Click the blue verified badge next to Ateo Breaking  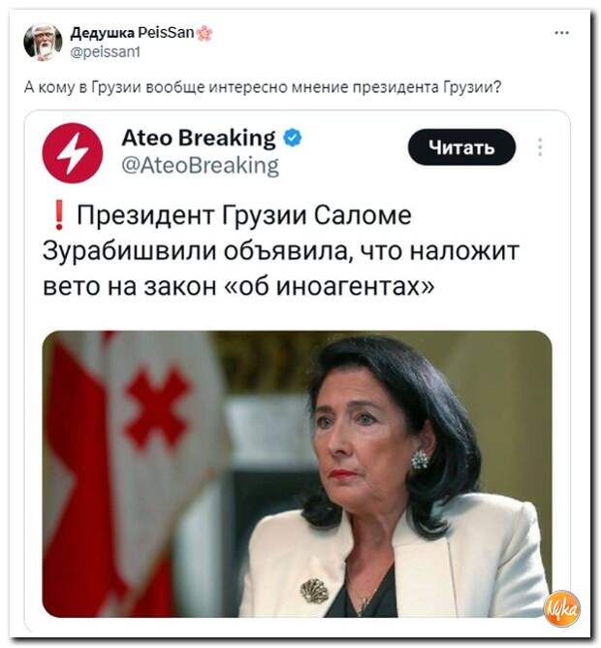293,138
